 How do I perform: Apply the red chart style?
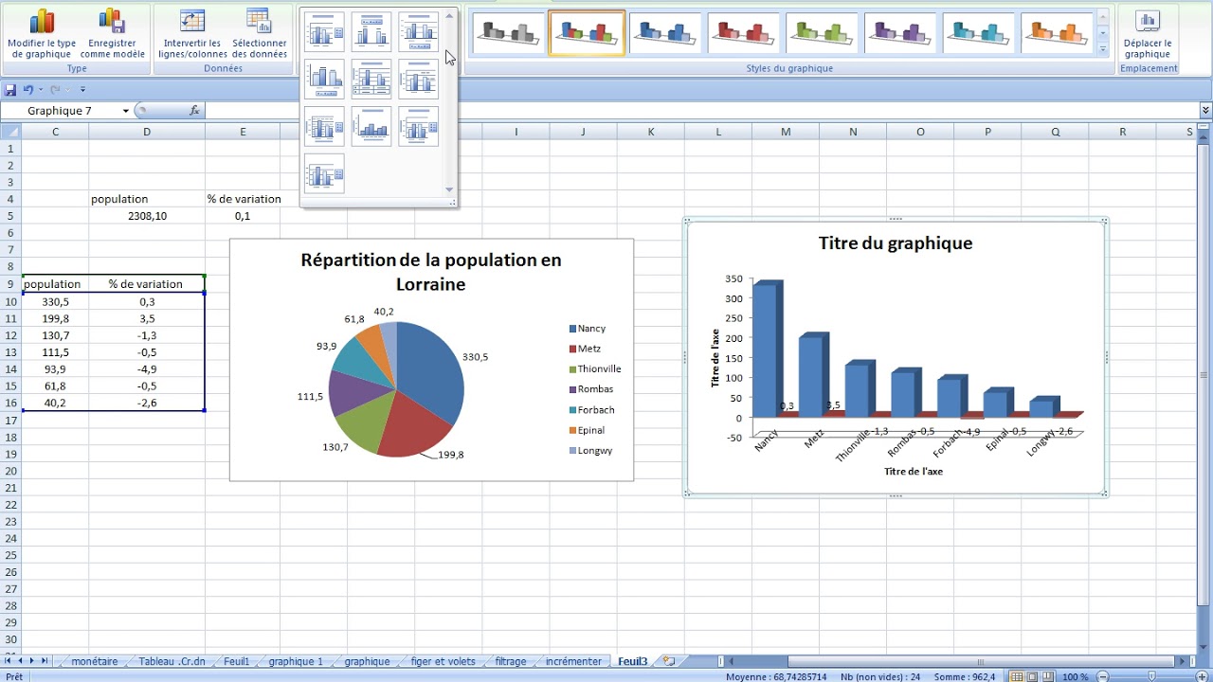coord(744,32)
